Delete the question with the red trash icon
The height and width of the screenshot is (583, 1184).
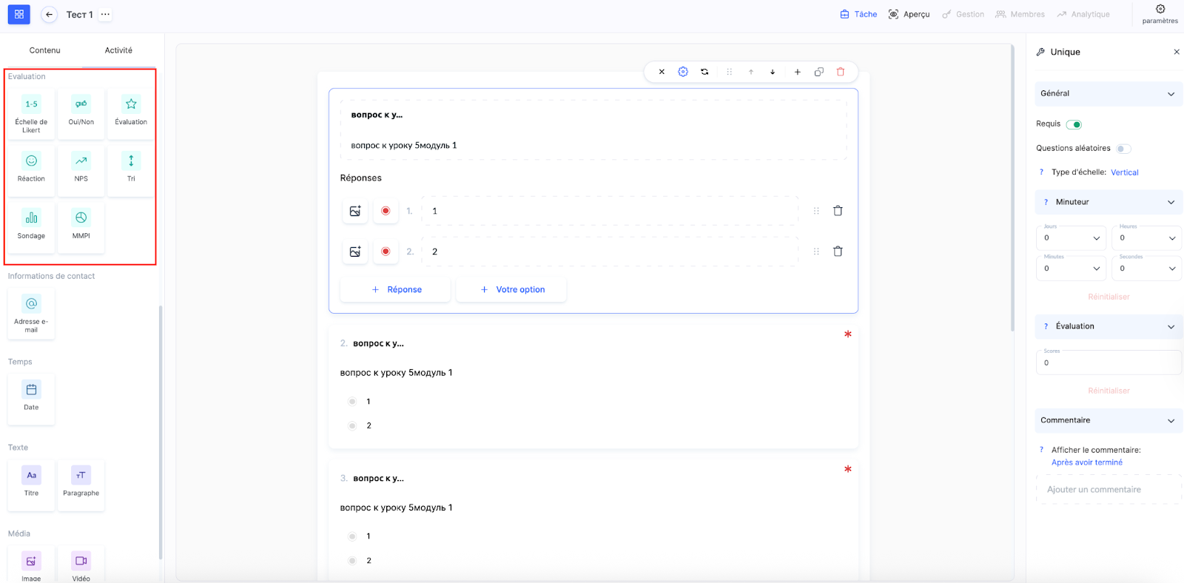point(841,72)
